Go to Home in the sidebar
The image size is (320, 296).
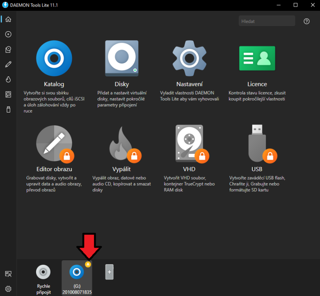8,19
